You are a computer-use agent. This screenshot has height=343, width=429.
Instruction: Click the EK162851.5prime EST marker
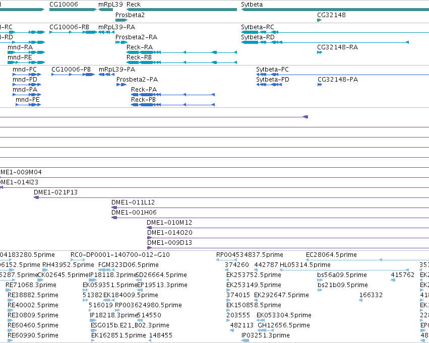(93, 340)
